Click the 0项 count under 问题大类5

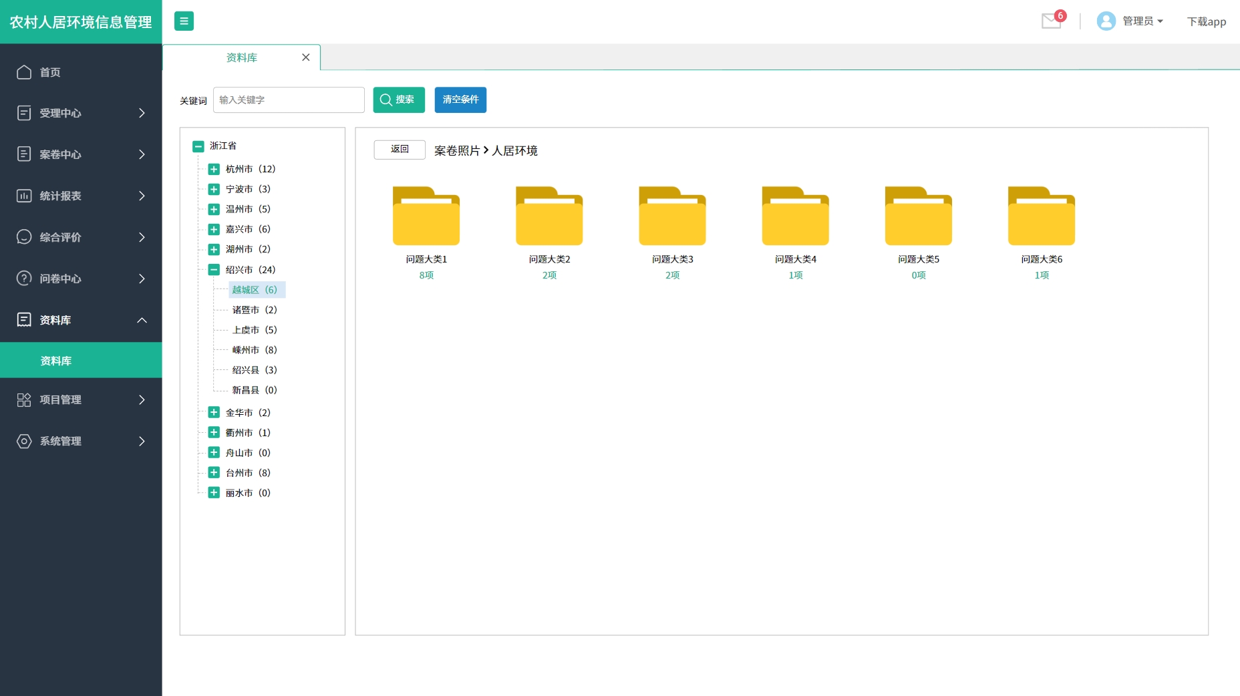tap(919, 275)
